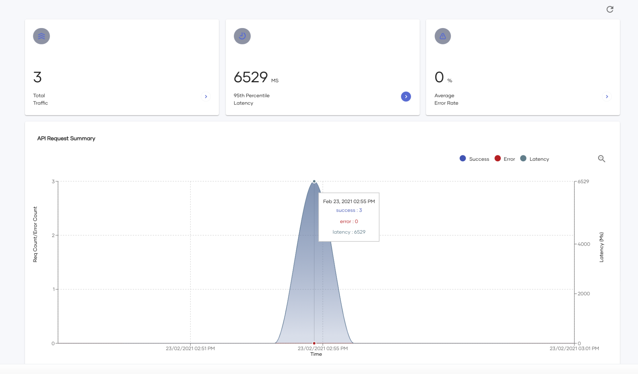Toggle the Error series in the legend

tap(509, 159)
